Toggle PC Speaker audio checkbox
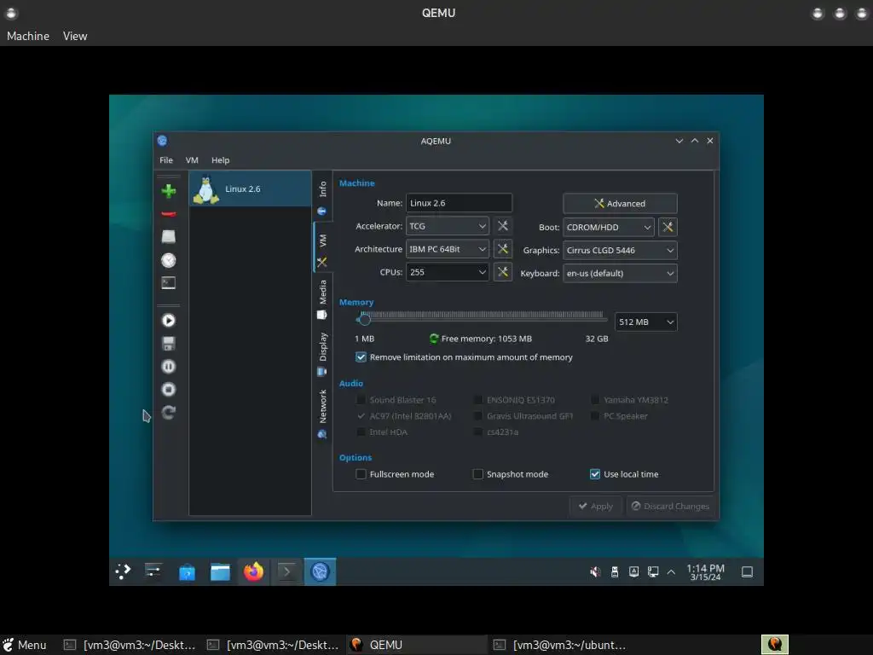 click(594, 416)
